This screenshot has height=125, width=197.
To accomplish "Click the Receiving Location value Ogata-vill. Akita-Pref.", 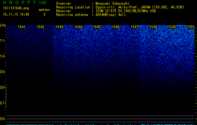I will (117, 7).
